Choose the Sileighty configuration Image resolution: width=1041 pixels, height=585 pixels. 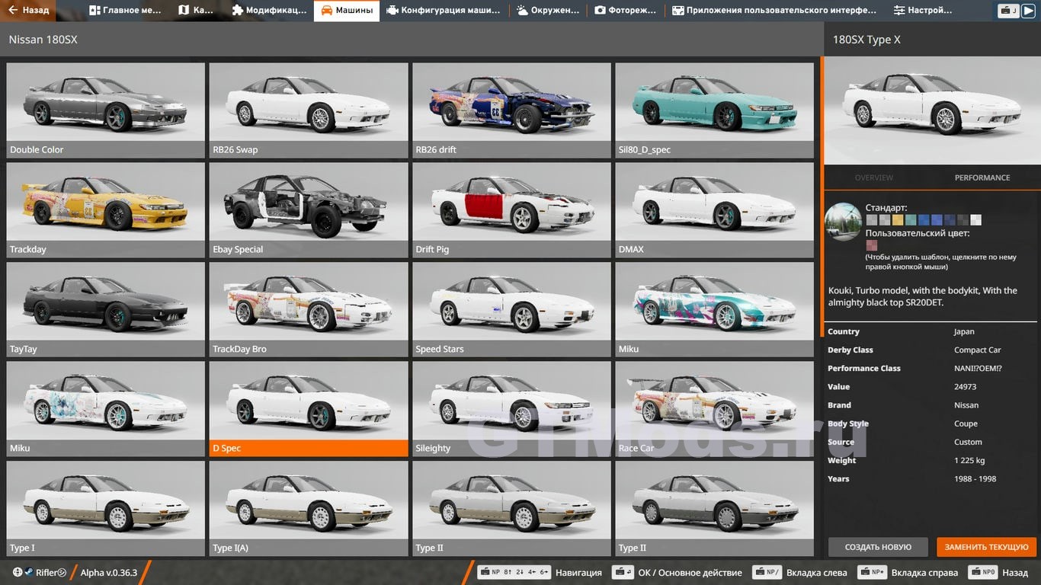click(511, 408)
